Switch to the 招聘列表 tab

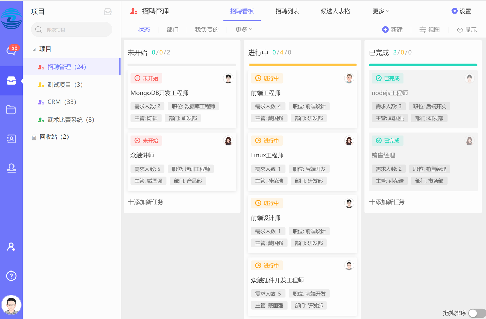pyautogui.click(x=287, y=11)
